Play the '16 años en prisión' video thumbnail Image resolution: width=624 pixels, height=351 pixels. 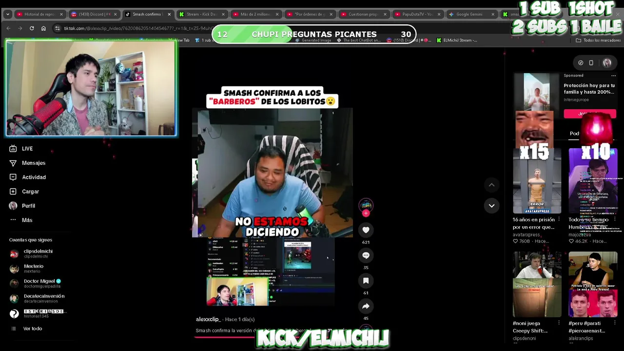537,181
